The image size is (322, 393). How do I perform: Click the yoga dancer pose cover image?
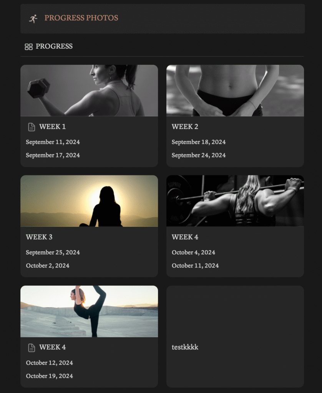[x=89, y=311]
